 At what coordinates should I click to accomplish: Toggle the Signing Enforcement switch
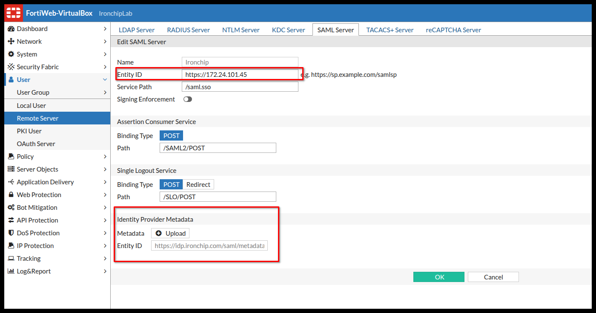tap(187, 99)
